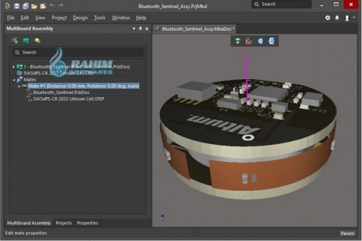Image resolution: width=362 pixels, height=241 pixels.
Task: Select the red triangle measure tool
Action: [249, 41]
